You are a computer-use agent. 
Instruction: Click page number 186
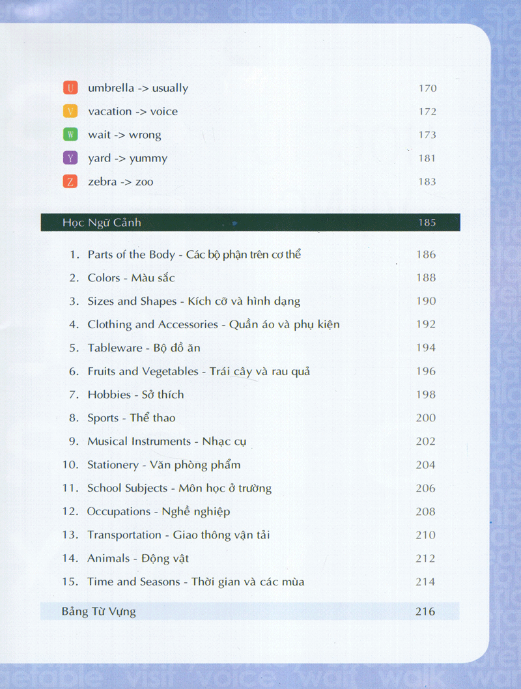tap(426, 255)
